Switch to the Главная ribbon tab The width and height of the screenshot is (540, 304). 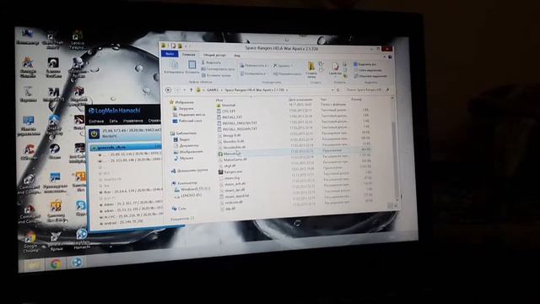tap(188, 54)
